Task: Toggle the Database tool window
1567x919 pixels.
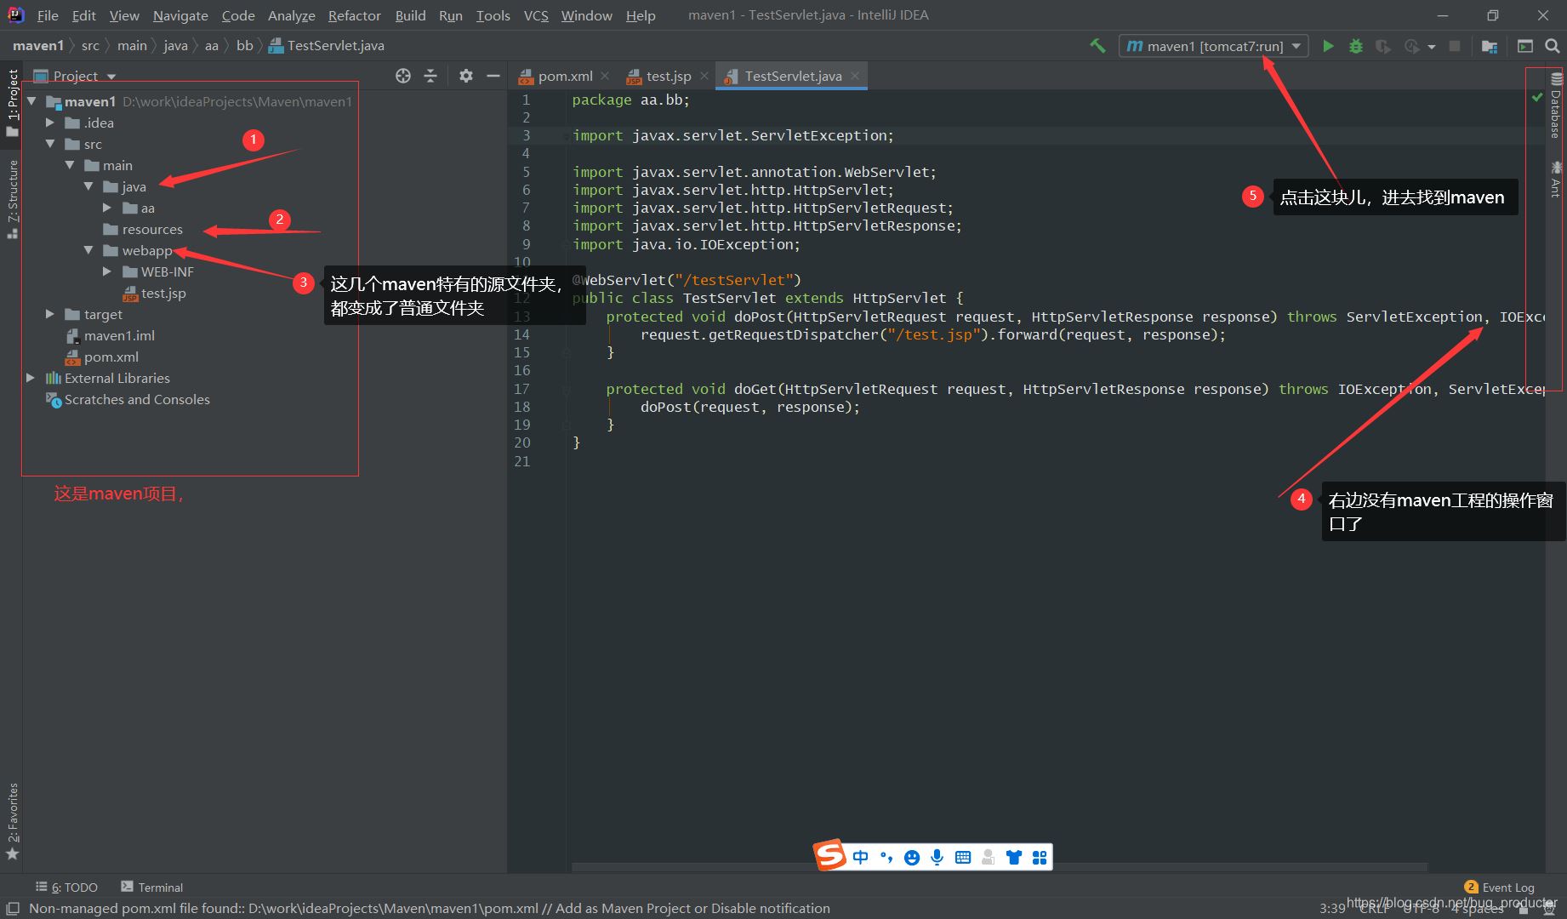Action: pos(1556,106)
